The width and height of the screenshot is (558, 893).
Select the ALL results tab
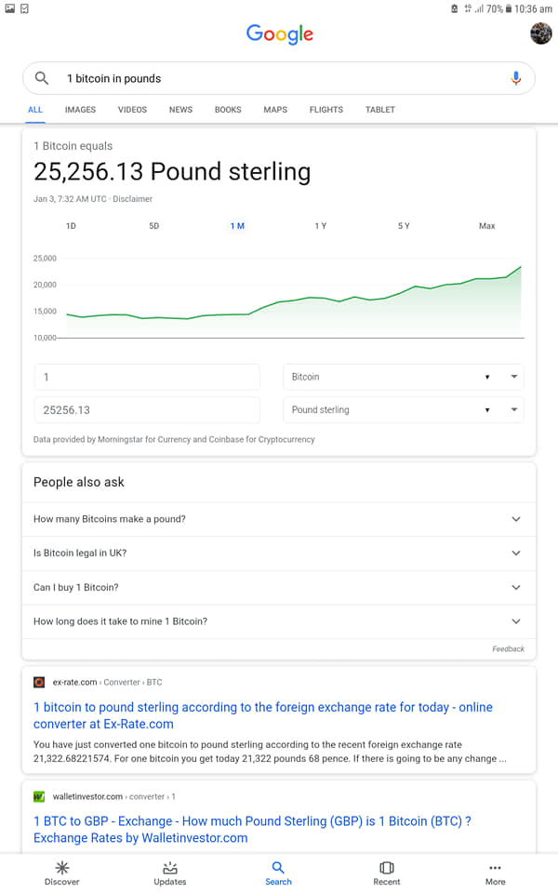[35, 110]
